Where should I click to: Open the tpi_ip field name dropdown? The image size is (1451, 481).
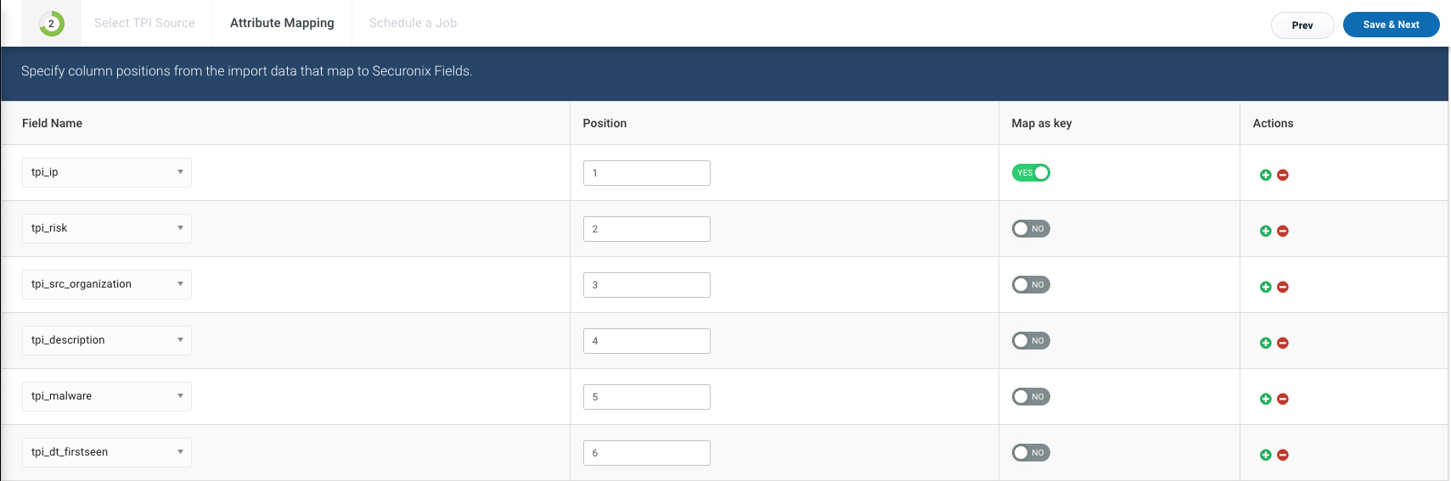[107, 172]
